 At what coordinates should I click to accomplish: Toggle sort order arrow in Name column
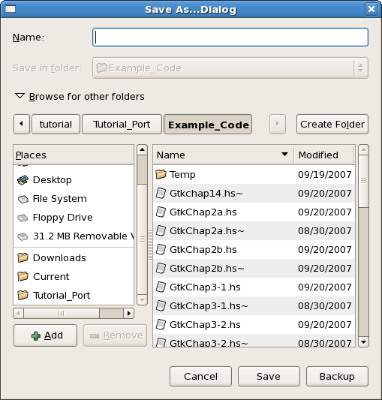coord(284,154)
